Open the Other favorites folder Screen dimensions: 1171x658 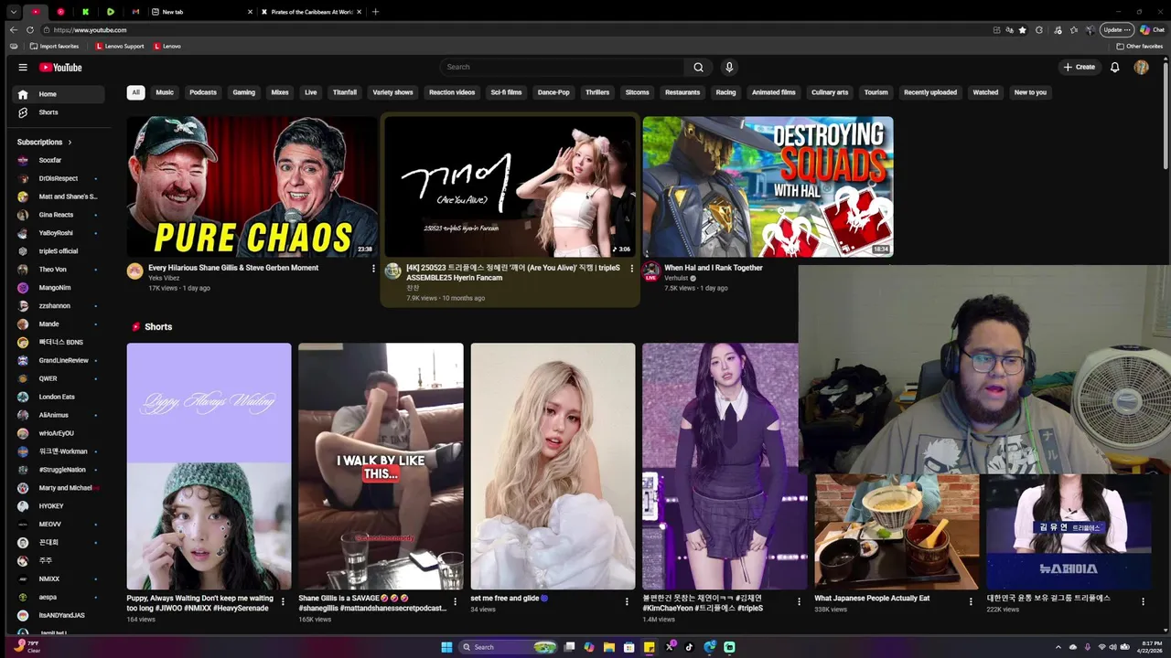(x=1139, y=46)
